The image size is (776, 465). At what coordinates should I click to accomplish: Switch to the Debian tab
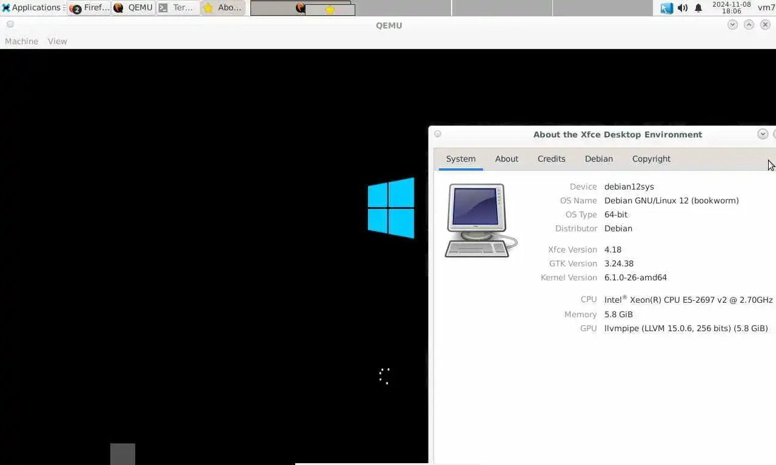[599, 159]
